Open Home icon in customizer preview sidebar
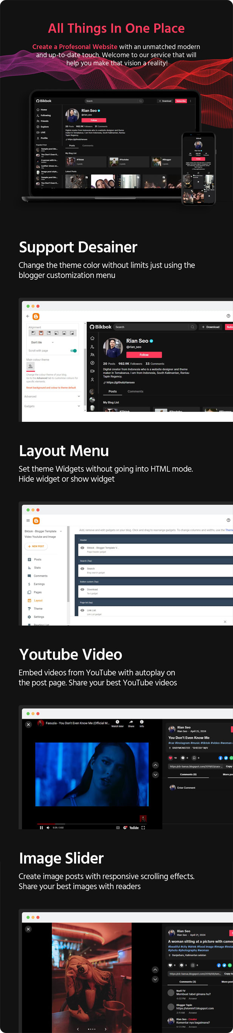233x1033 pixels. tap(92, 338)
